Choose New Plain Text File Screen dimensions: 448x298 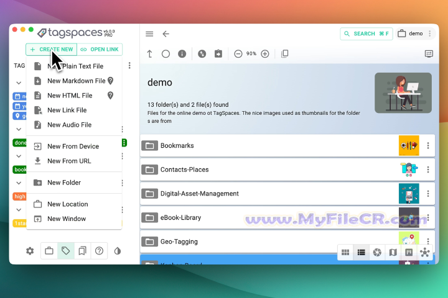74,66
